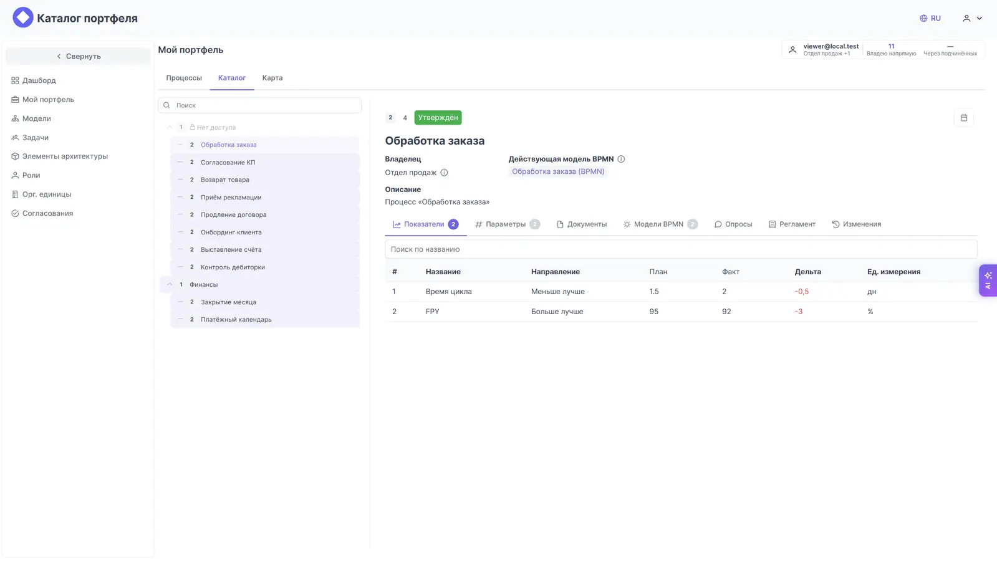997x561 pixels.
Task: Collapse the Финансы tree node
Action: click(x=170, y=284)
